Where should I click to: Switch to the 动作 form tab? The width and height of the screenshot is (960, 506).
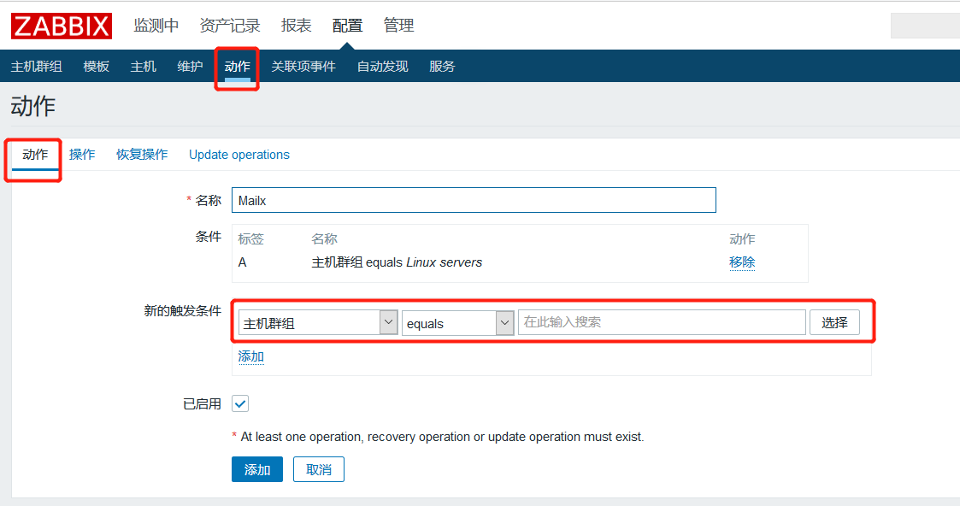(x=35, y=155)
